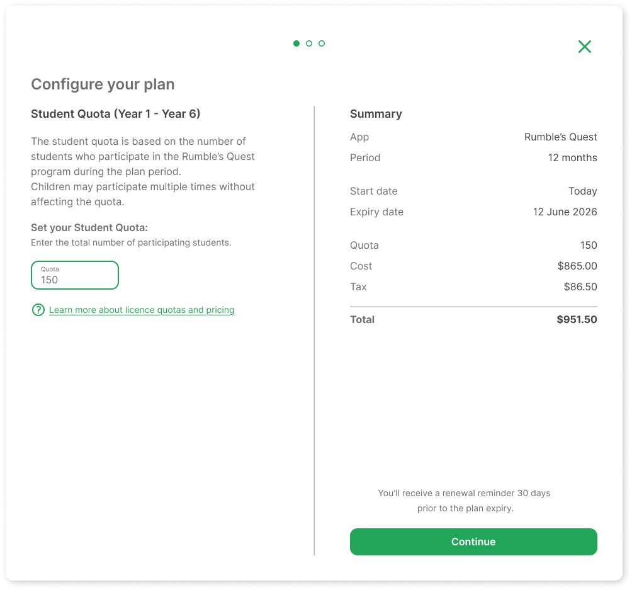Screen dimensions: 632x590
Task: Click Enter the total number of participating students
Action: coord(131,242)
